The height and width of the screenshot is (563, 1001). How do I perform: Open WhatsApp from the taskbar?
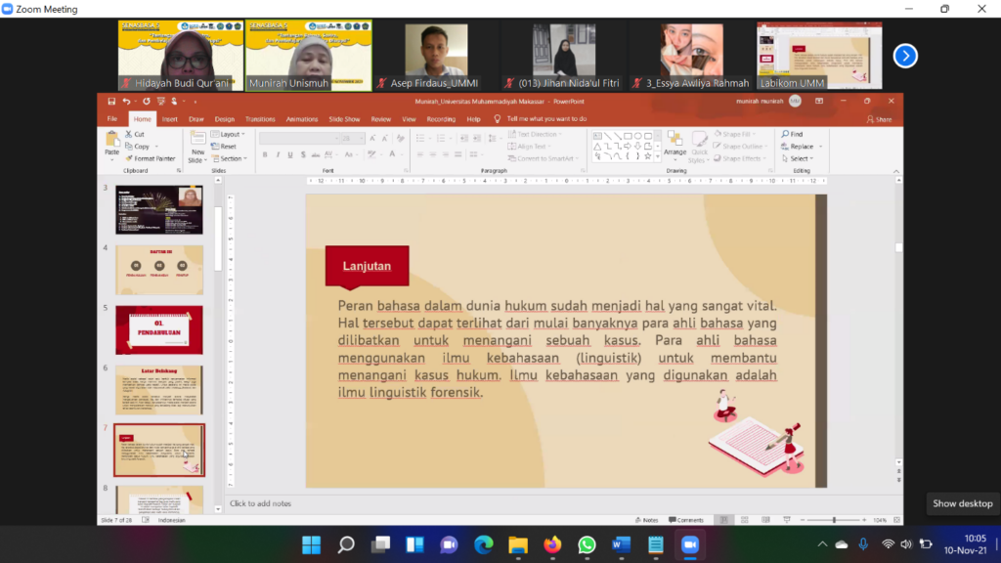pyautogui.click(x=587, y=544)
